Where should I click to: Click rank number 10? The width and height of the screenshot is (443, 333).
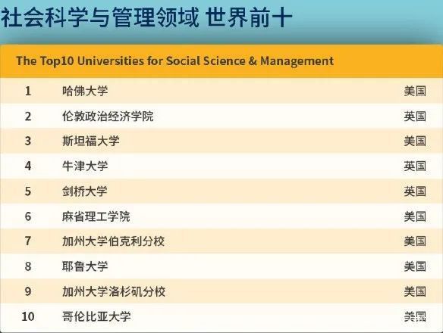[x=28, y=316]
